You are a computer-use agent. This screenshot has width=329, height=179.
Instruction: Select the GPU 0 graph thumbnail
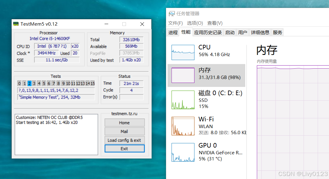pos(183,152)
